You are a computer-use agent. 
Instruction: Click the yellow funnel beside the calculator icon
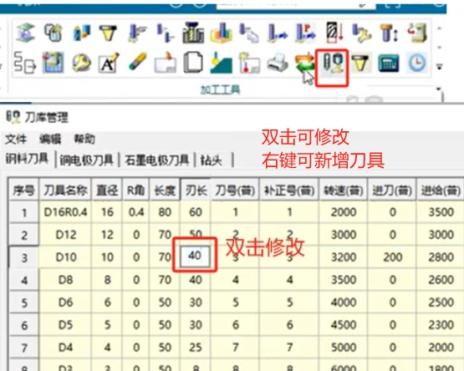(360, 64)
